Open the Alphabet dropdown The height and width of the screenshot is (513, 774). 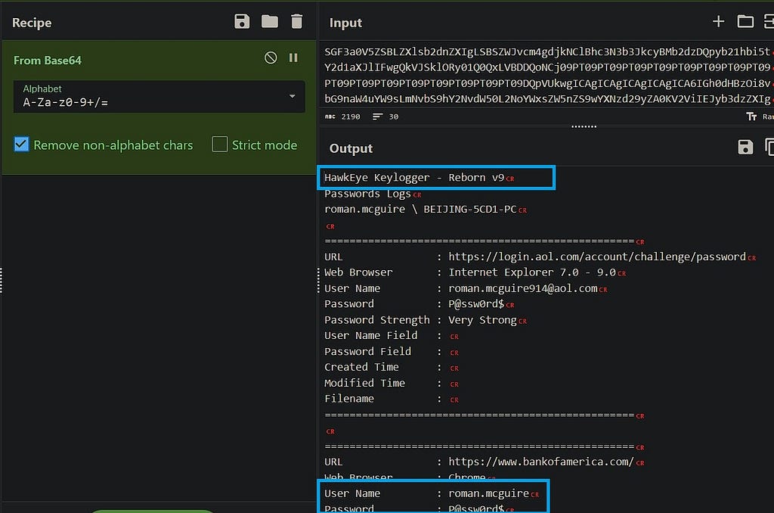pyautogui.click(x=293, y=96)
